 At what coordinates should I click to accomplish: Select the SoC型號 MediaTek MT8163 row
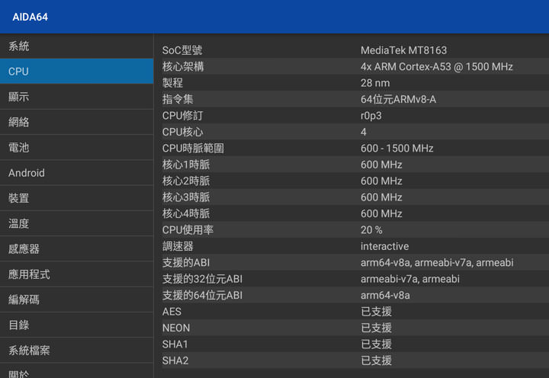351,50
